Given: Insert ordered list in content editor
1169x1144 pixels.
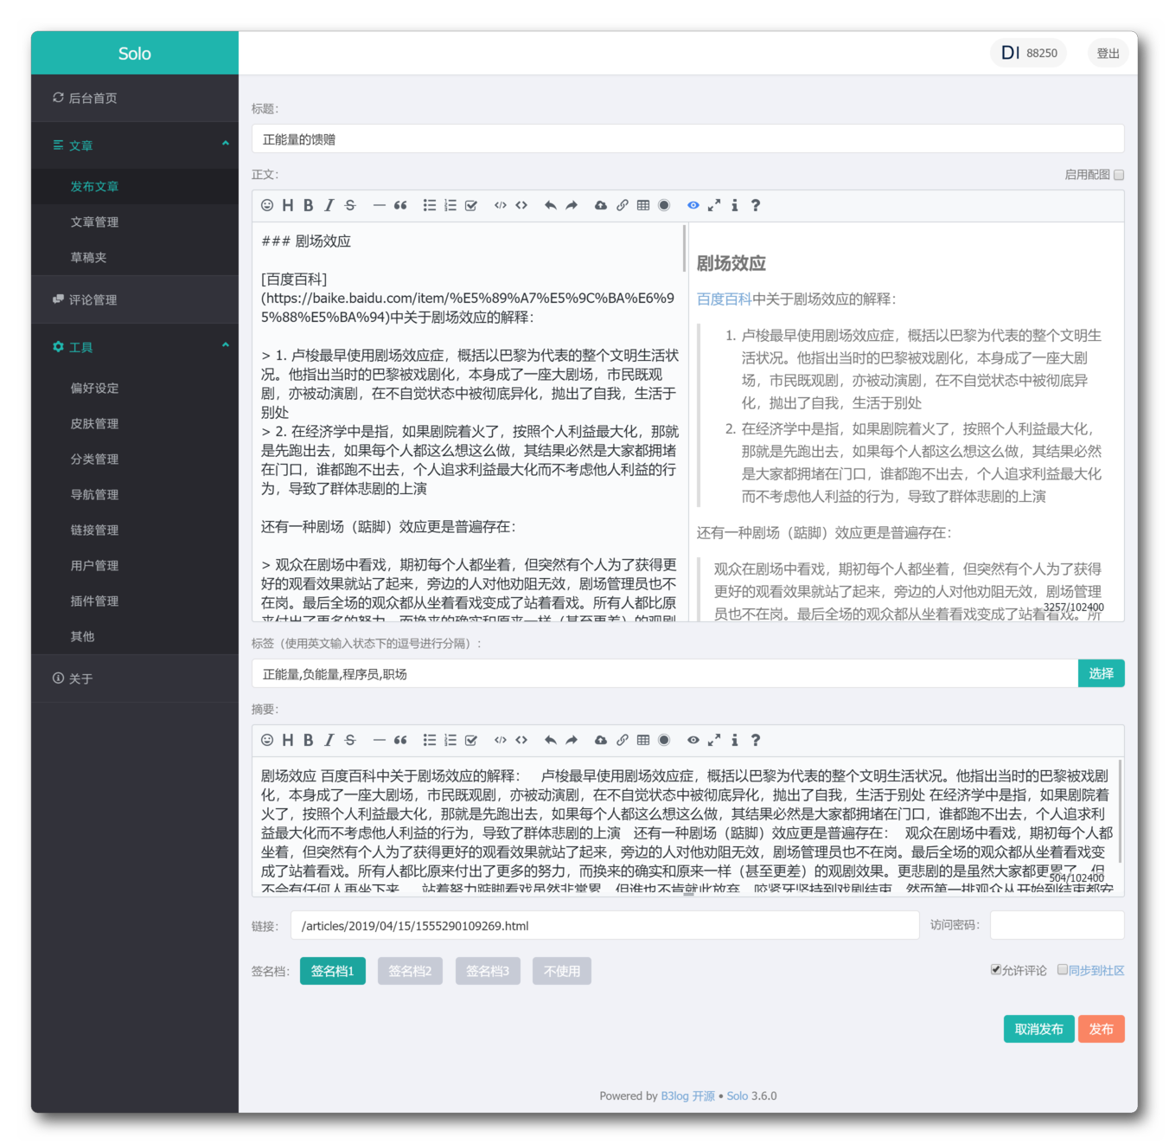Looking at the screenshot, I should [x=450, y=205].
